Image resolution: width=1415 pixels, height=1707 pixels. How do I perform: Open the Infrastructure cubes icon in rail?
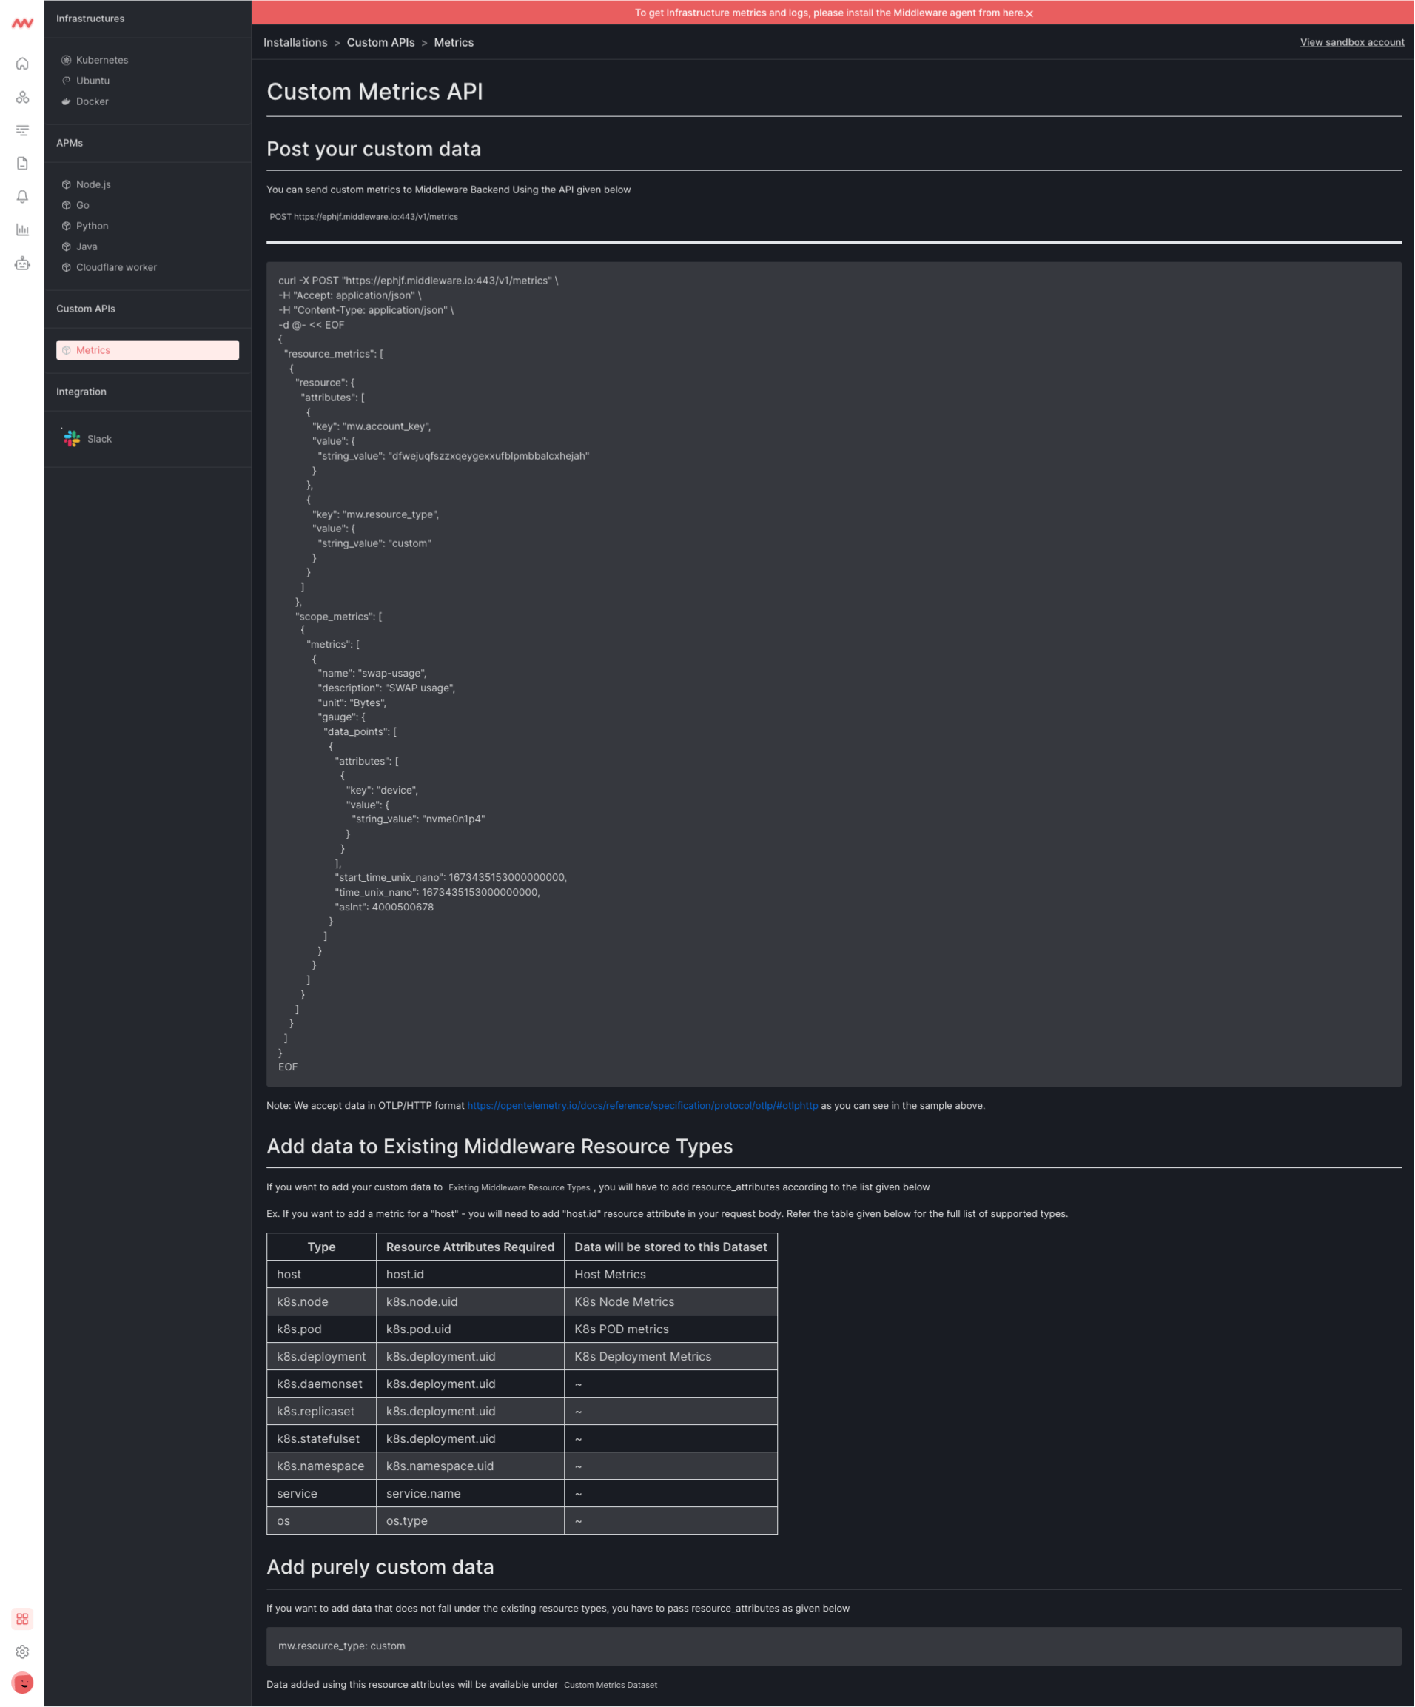coord(22,97)
